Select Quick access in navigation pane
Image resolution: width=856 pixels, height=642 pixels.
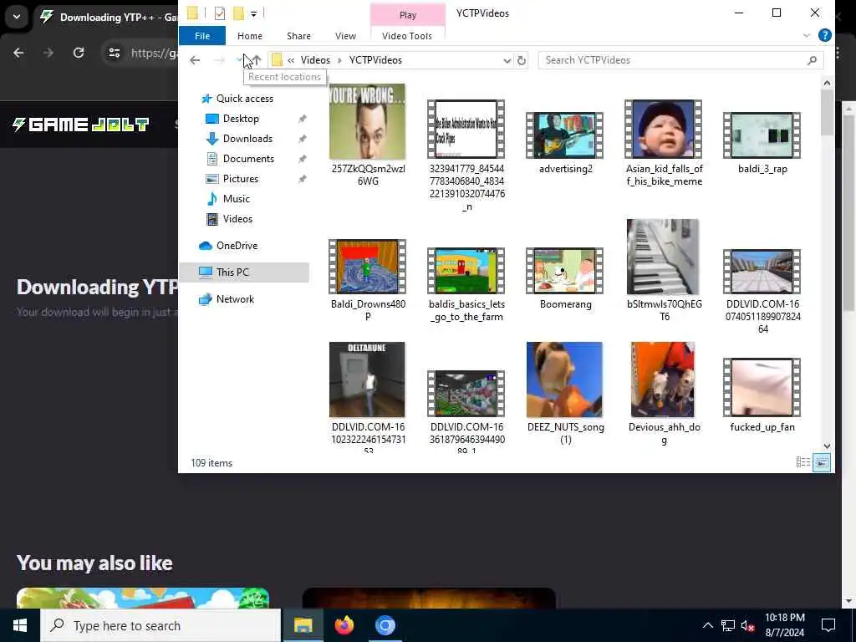[245, 99]
